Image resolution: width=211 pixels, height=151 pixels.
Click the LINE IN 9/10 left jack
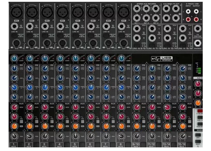tap(137, 29)
